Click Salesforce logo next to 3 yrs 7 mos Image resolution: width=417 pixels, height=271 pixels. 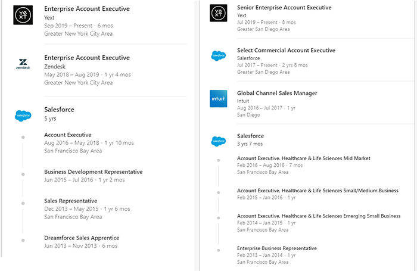click(219, 141)
